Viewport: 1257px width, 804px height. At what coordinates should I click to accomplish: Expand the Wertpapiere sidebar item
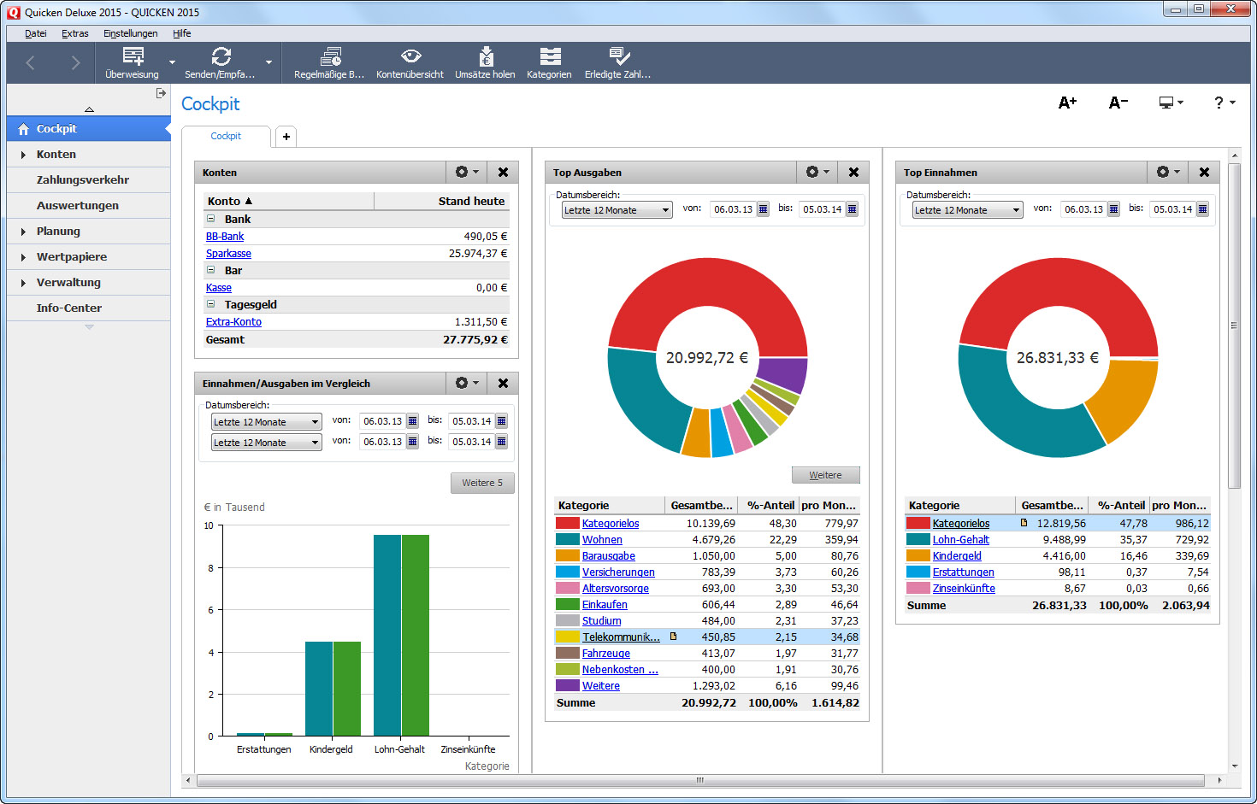23,257
